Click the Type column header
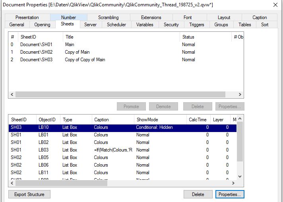Image resolution: width=283 pixels, height=202 pixels. [x=76, y=120]
